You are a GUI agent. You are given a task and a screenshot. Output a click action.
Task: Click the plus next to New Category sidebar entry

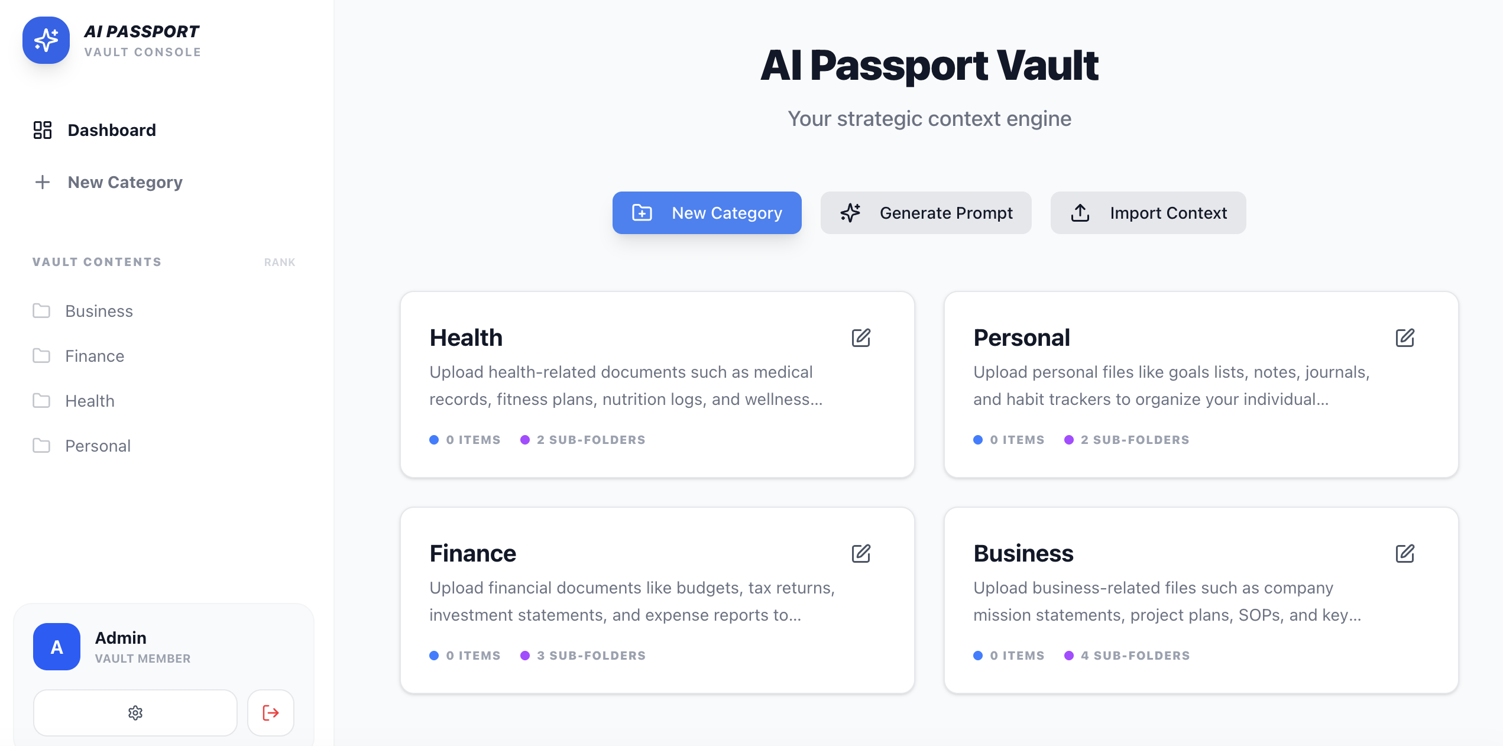(x=43, y=182)
